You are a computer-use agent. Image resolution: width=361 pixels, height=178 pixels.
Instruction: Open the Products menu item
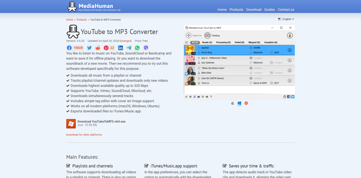pos(237,9)
